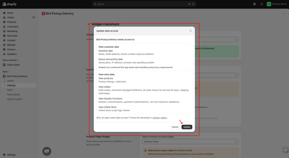Screen dimensions: 289x158
Task: Click the search magnifier icon
Action: pyautogui.click(x=95, y=4)
